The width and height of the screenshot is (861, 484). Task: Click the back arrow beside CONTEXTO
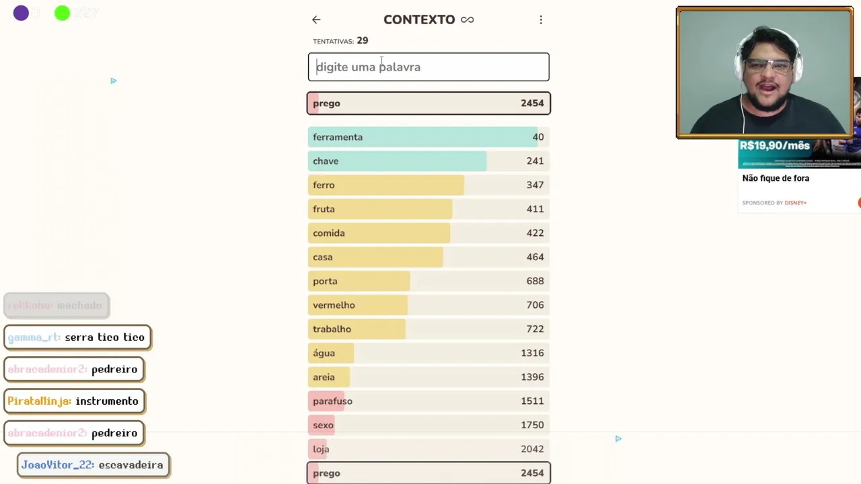click(316, 20)
